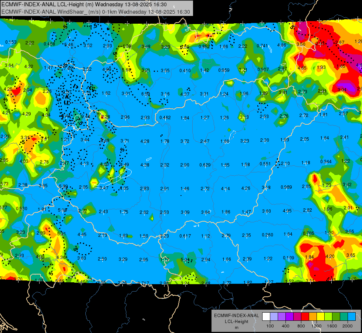Pick the yellow legend color swatch
The image size is (362, 333).
tap(321, 316)
